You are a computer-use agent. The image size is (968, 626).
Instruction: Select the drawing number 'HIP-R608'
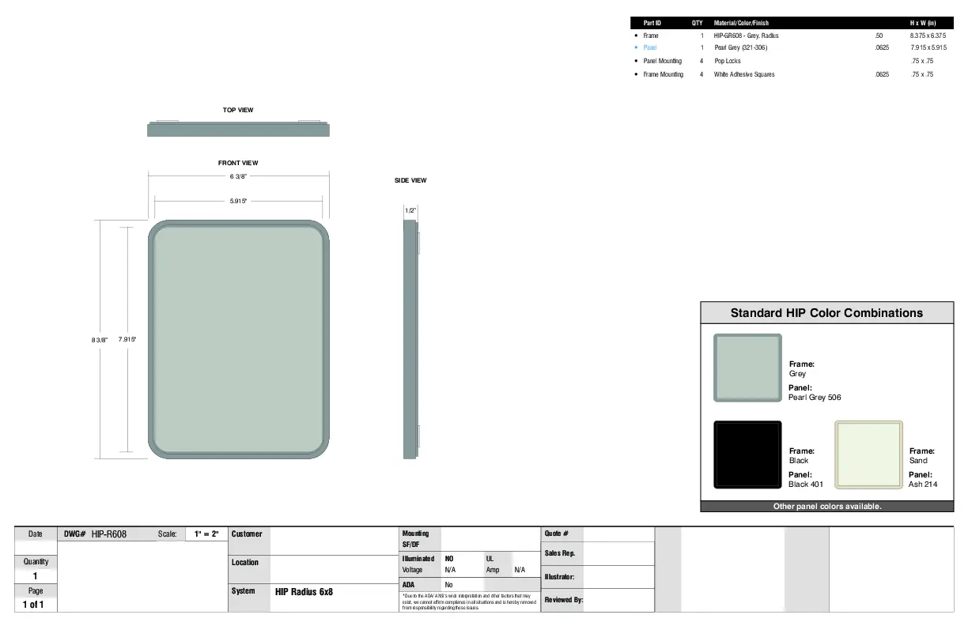(x=109, y=534)
